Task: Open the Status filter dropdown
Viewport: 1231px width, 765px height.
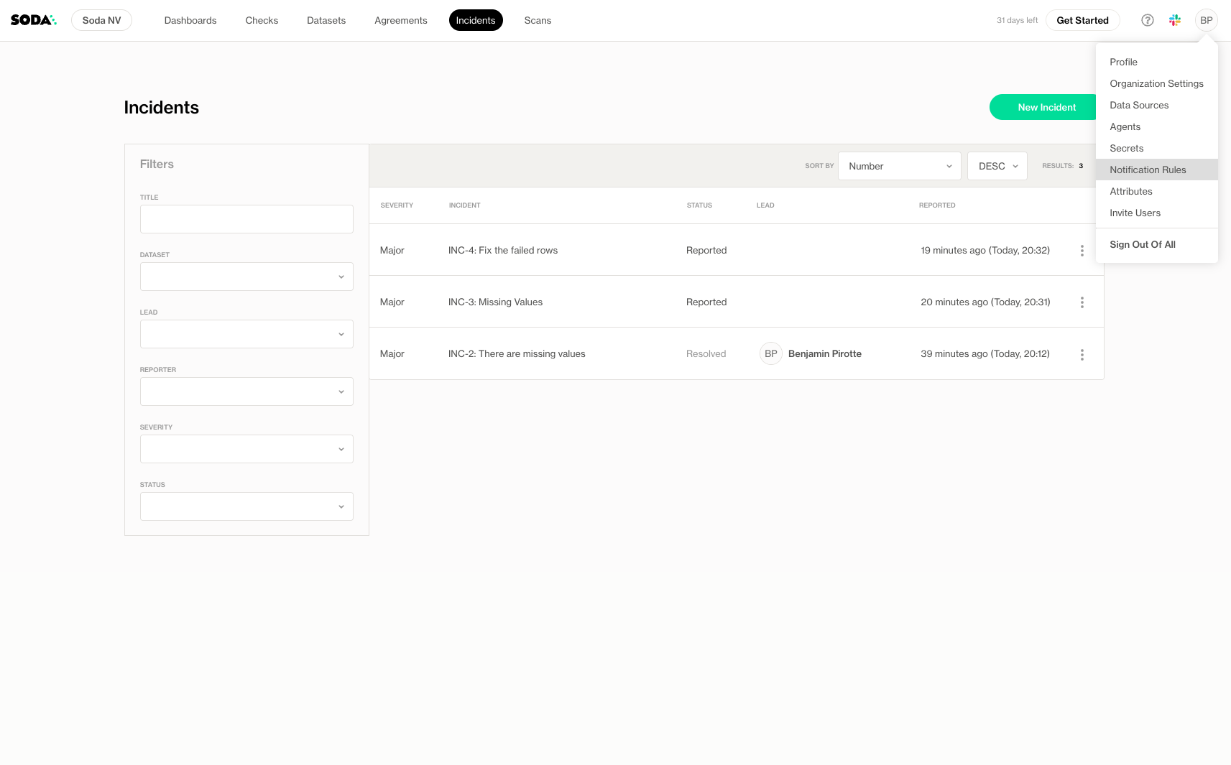Action: [x=246, y=506]
